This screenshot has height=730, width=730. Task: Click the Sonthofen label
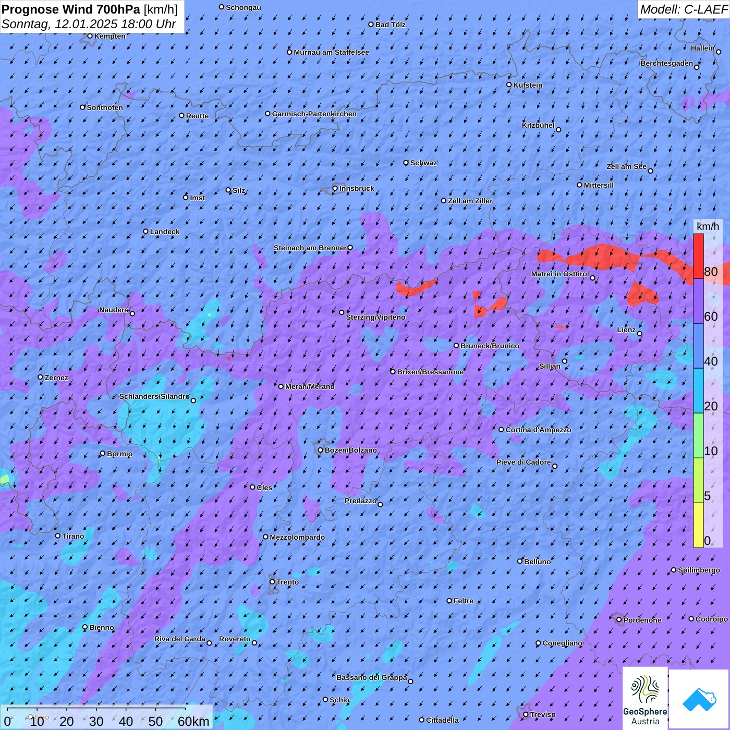105,107
